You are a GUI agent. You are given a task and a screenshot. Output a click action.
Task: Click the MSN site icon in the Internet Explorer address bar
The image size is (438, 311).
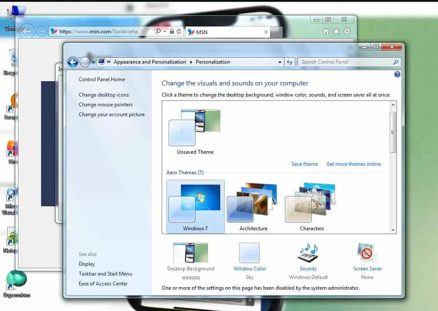click(x=53, y=32)
